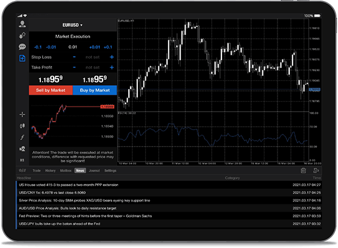Increase Stop Loss with plus button
Screen dimensions: 338x248
click(112, 57)
